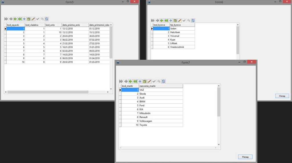Select the BMW cell in Form7
This screenshot has width=292, height=163.
pos(161,102)
